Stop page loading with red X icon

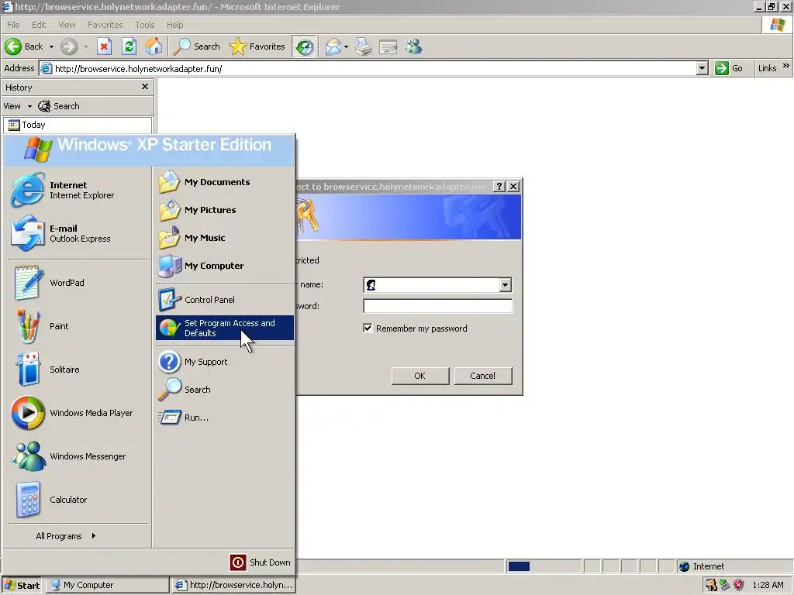click(x=105, y=46)
